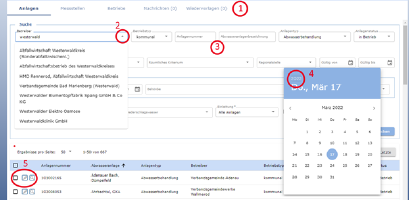Click the vertical page scrollbar
This screenshot has width=409, height=200.
pos(405,55)
